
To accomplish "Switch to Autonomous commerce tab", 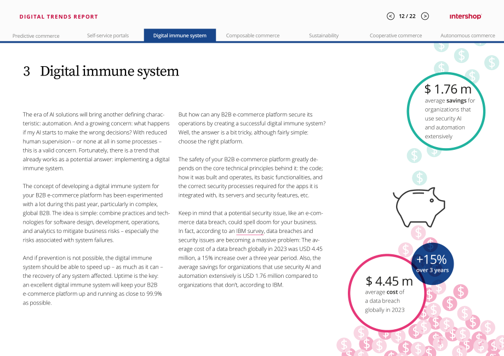I will (x=468, y=36).
